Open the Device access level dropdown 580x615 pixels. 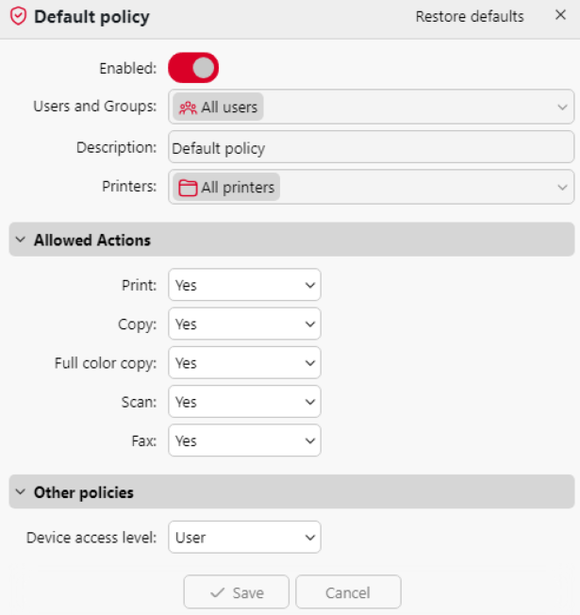tap(244, 538)
